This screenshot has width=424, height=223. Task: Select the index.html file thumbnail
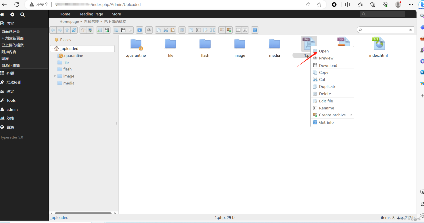click(x=378, y=44)
